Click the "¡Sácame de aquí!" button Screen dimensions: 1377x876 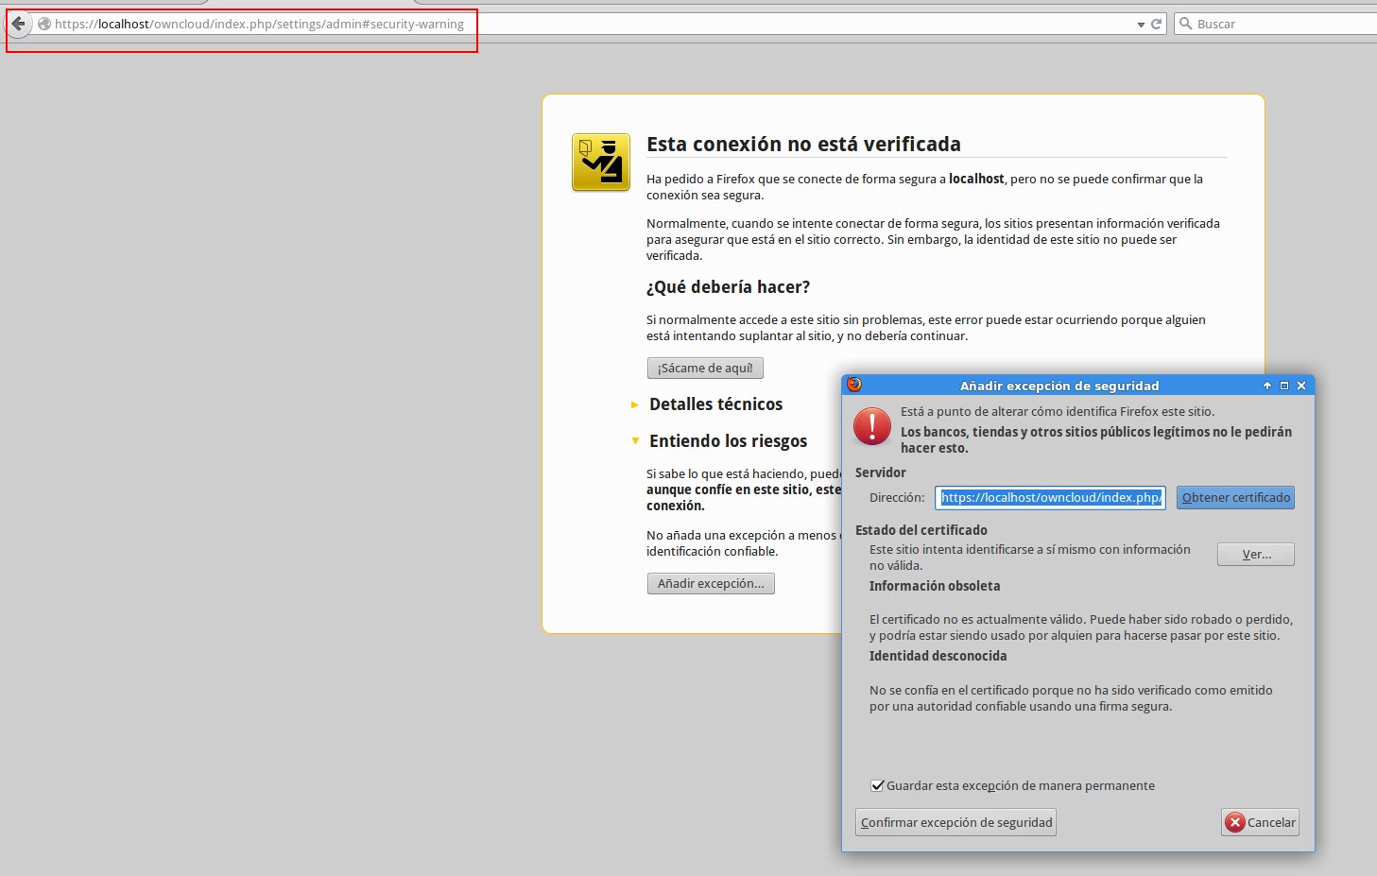[705, 368]
